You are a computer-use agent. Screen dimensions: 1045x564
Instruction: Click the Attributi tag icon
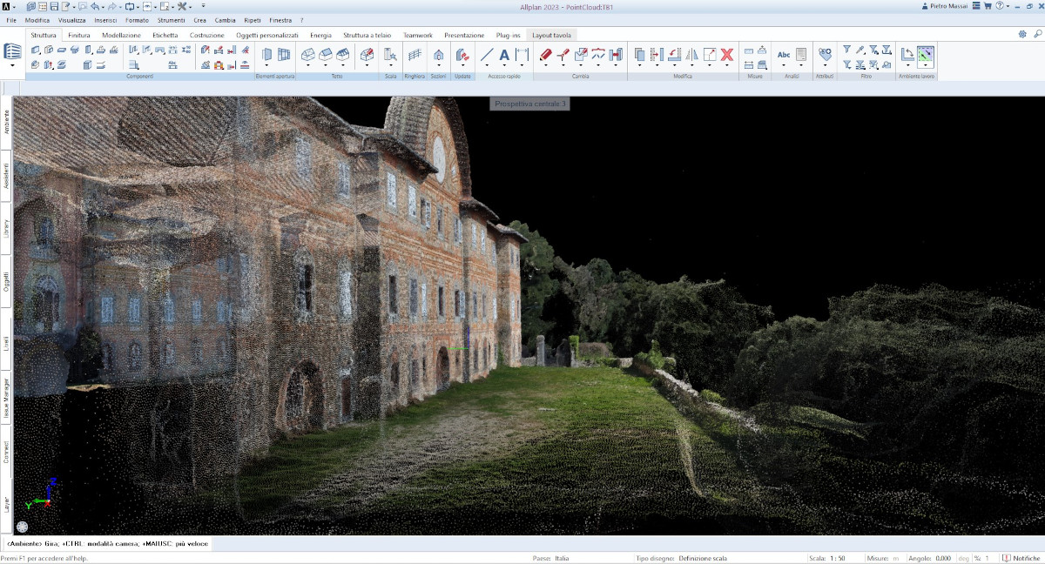click(825, 55)
